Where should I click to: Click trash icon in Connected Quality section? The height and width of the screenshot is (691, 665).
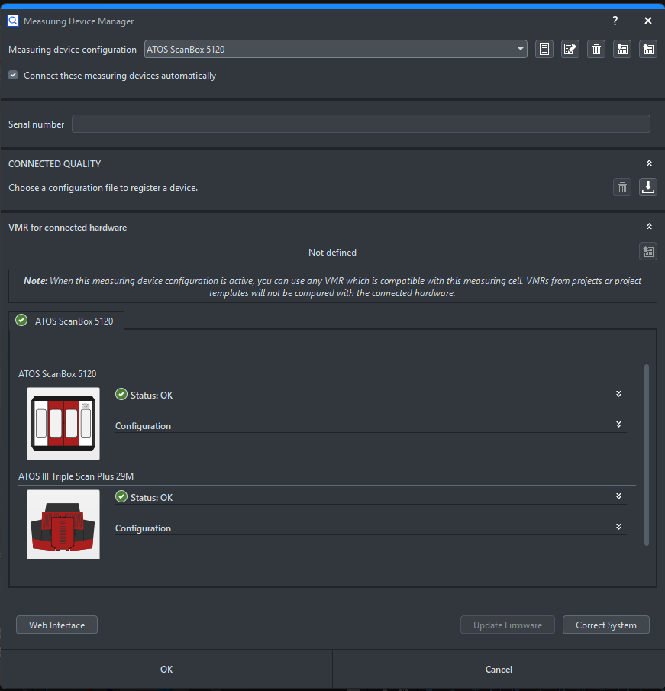point(622,187)
